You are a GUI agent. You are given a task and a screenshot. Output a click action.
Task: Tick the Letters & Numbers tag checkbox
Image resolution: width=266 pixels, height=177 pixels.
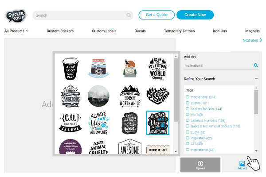coord(188,120)
